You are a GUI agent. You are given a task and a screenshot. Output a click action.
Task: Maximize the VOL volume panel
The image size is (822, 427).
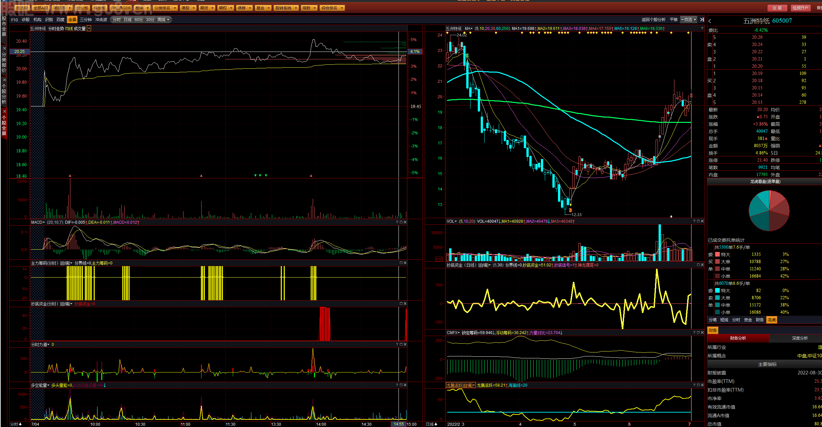pos(698,221)
